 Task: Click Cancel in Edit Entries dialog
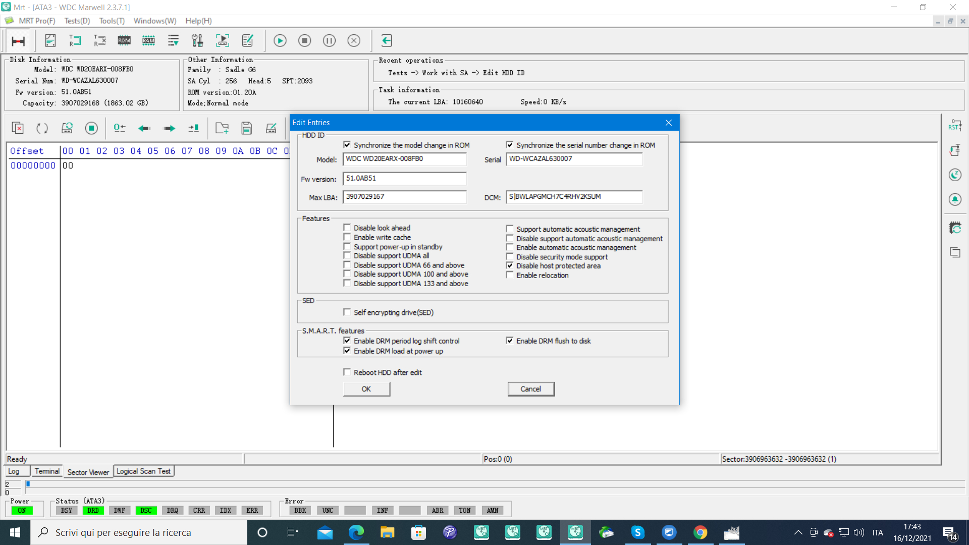coord(531,389)
